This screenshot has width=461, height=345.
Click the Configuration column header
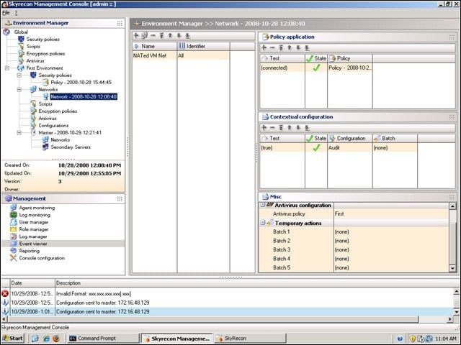point(350,138)
